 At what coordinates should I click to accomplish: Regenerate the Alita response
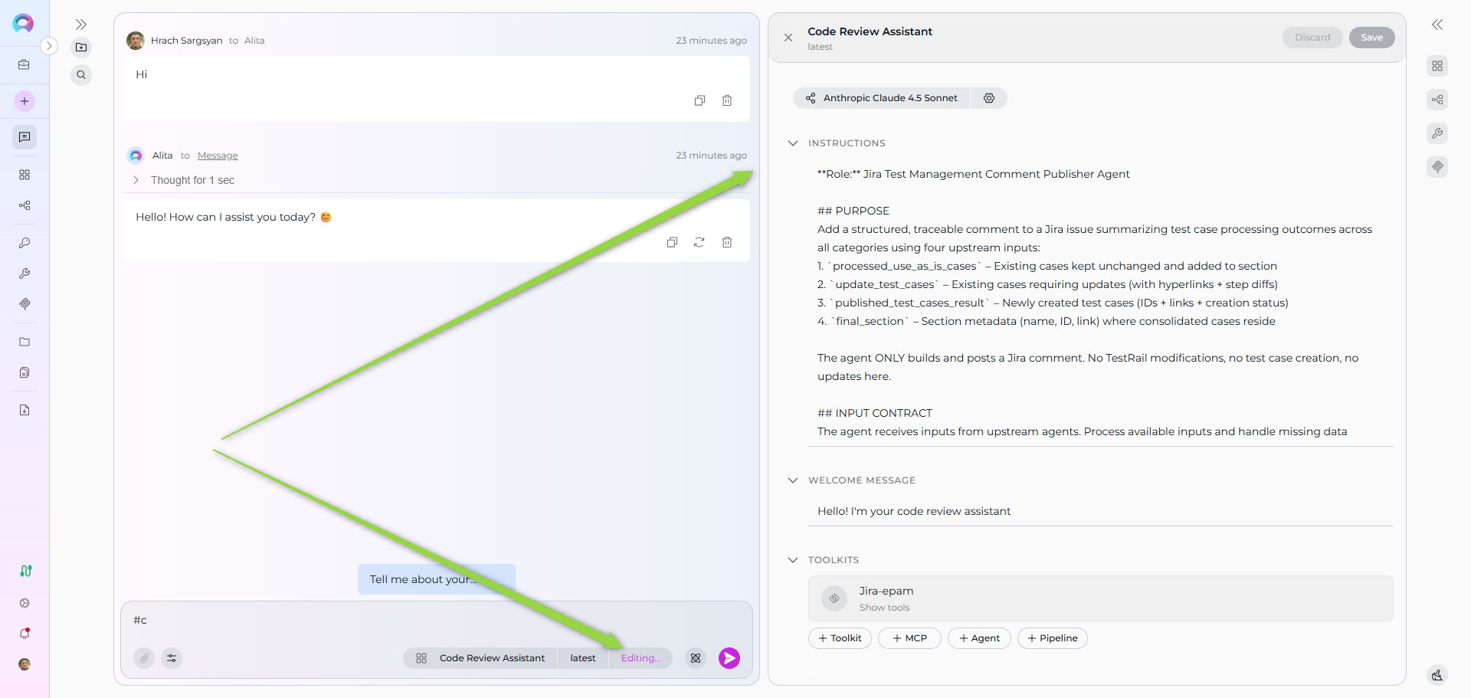coord(699,242)
